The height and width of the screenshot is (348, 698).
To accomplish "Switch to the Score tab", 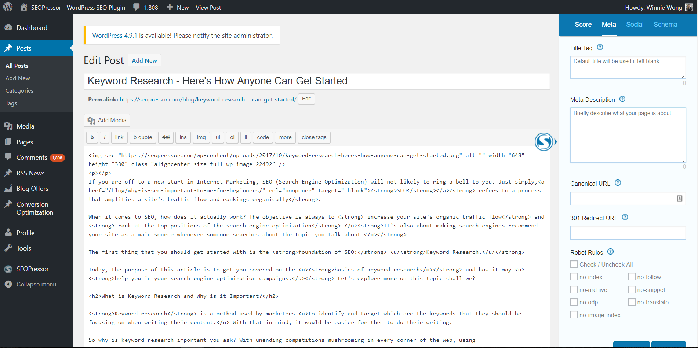I will pos(583,25).
